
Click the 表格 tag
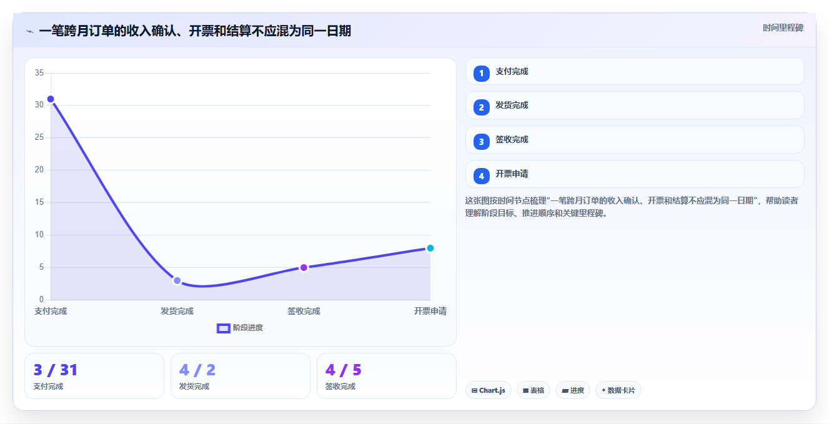[x=534, y=390]
